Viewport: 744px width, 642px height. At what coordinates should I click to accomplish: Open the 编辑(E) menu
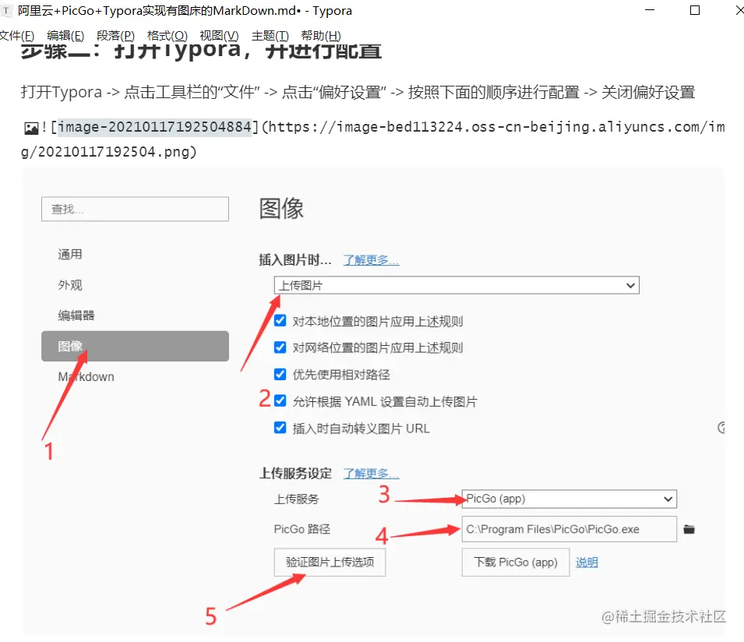pos(65,36)
